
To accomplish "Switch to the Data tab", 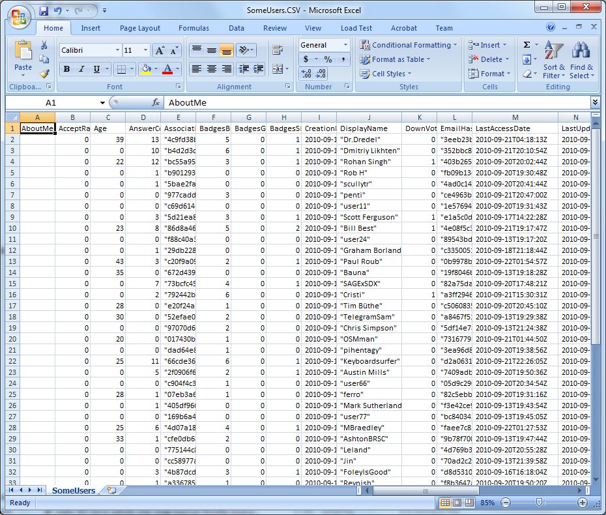I will coord(236,28).
